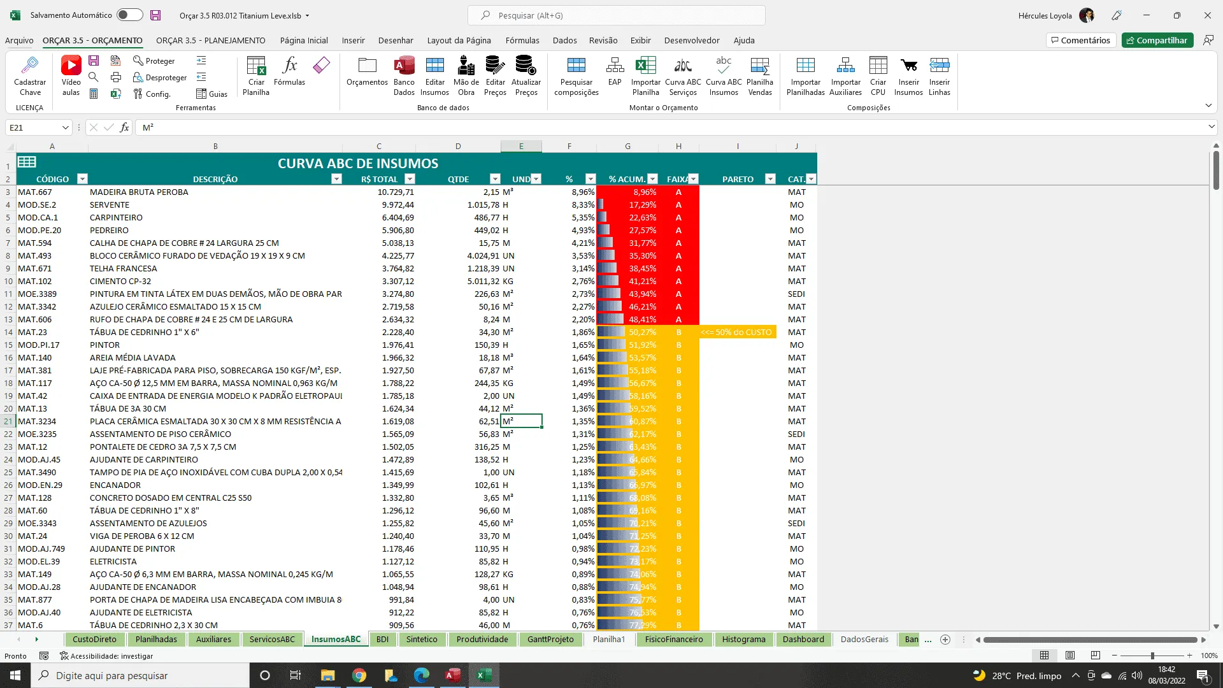Click the Guias button
This screenshot has width=1223, height=688.
(212, 94)
